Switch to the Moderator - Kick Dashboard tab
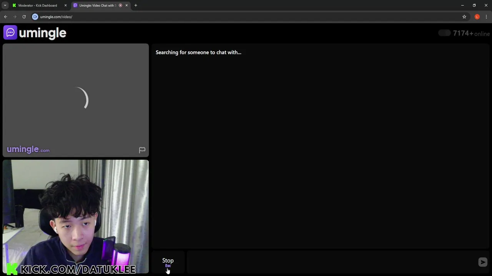 point(38,5)
